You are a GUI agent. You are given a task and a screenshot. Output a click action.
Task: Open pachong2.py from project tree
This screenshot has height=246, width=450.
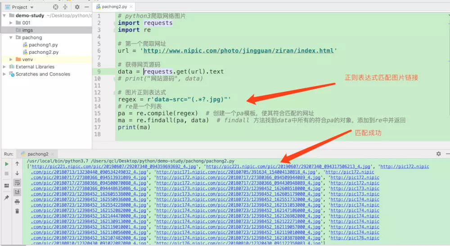44,52
